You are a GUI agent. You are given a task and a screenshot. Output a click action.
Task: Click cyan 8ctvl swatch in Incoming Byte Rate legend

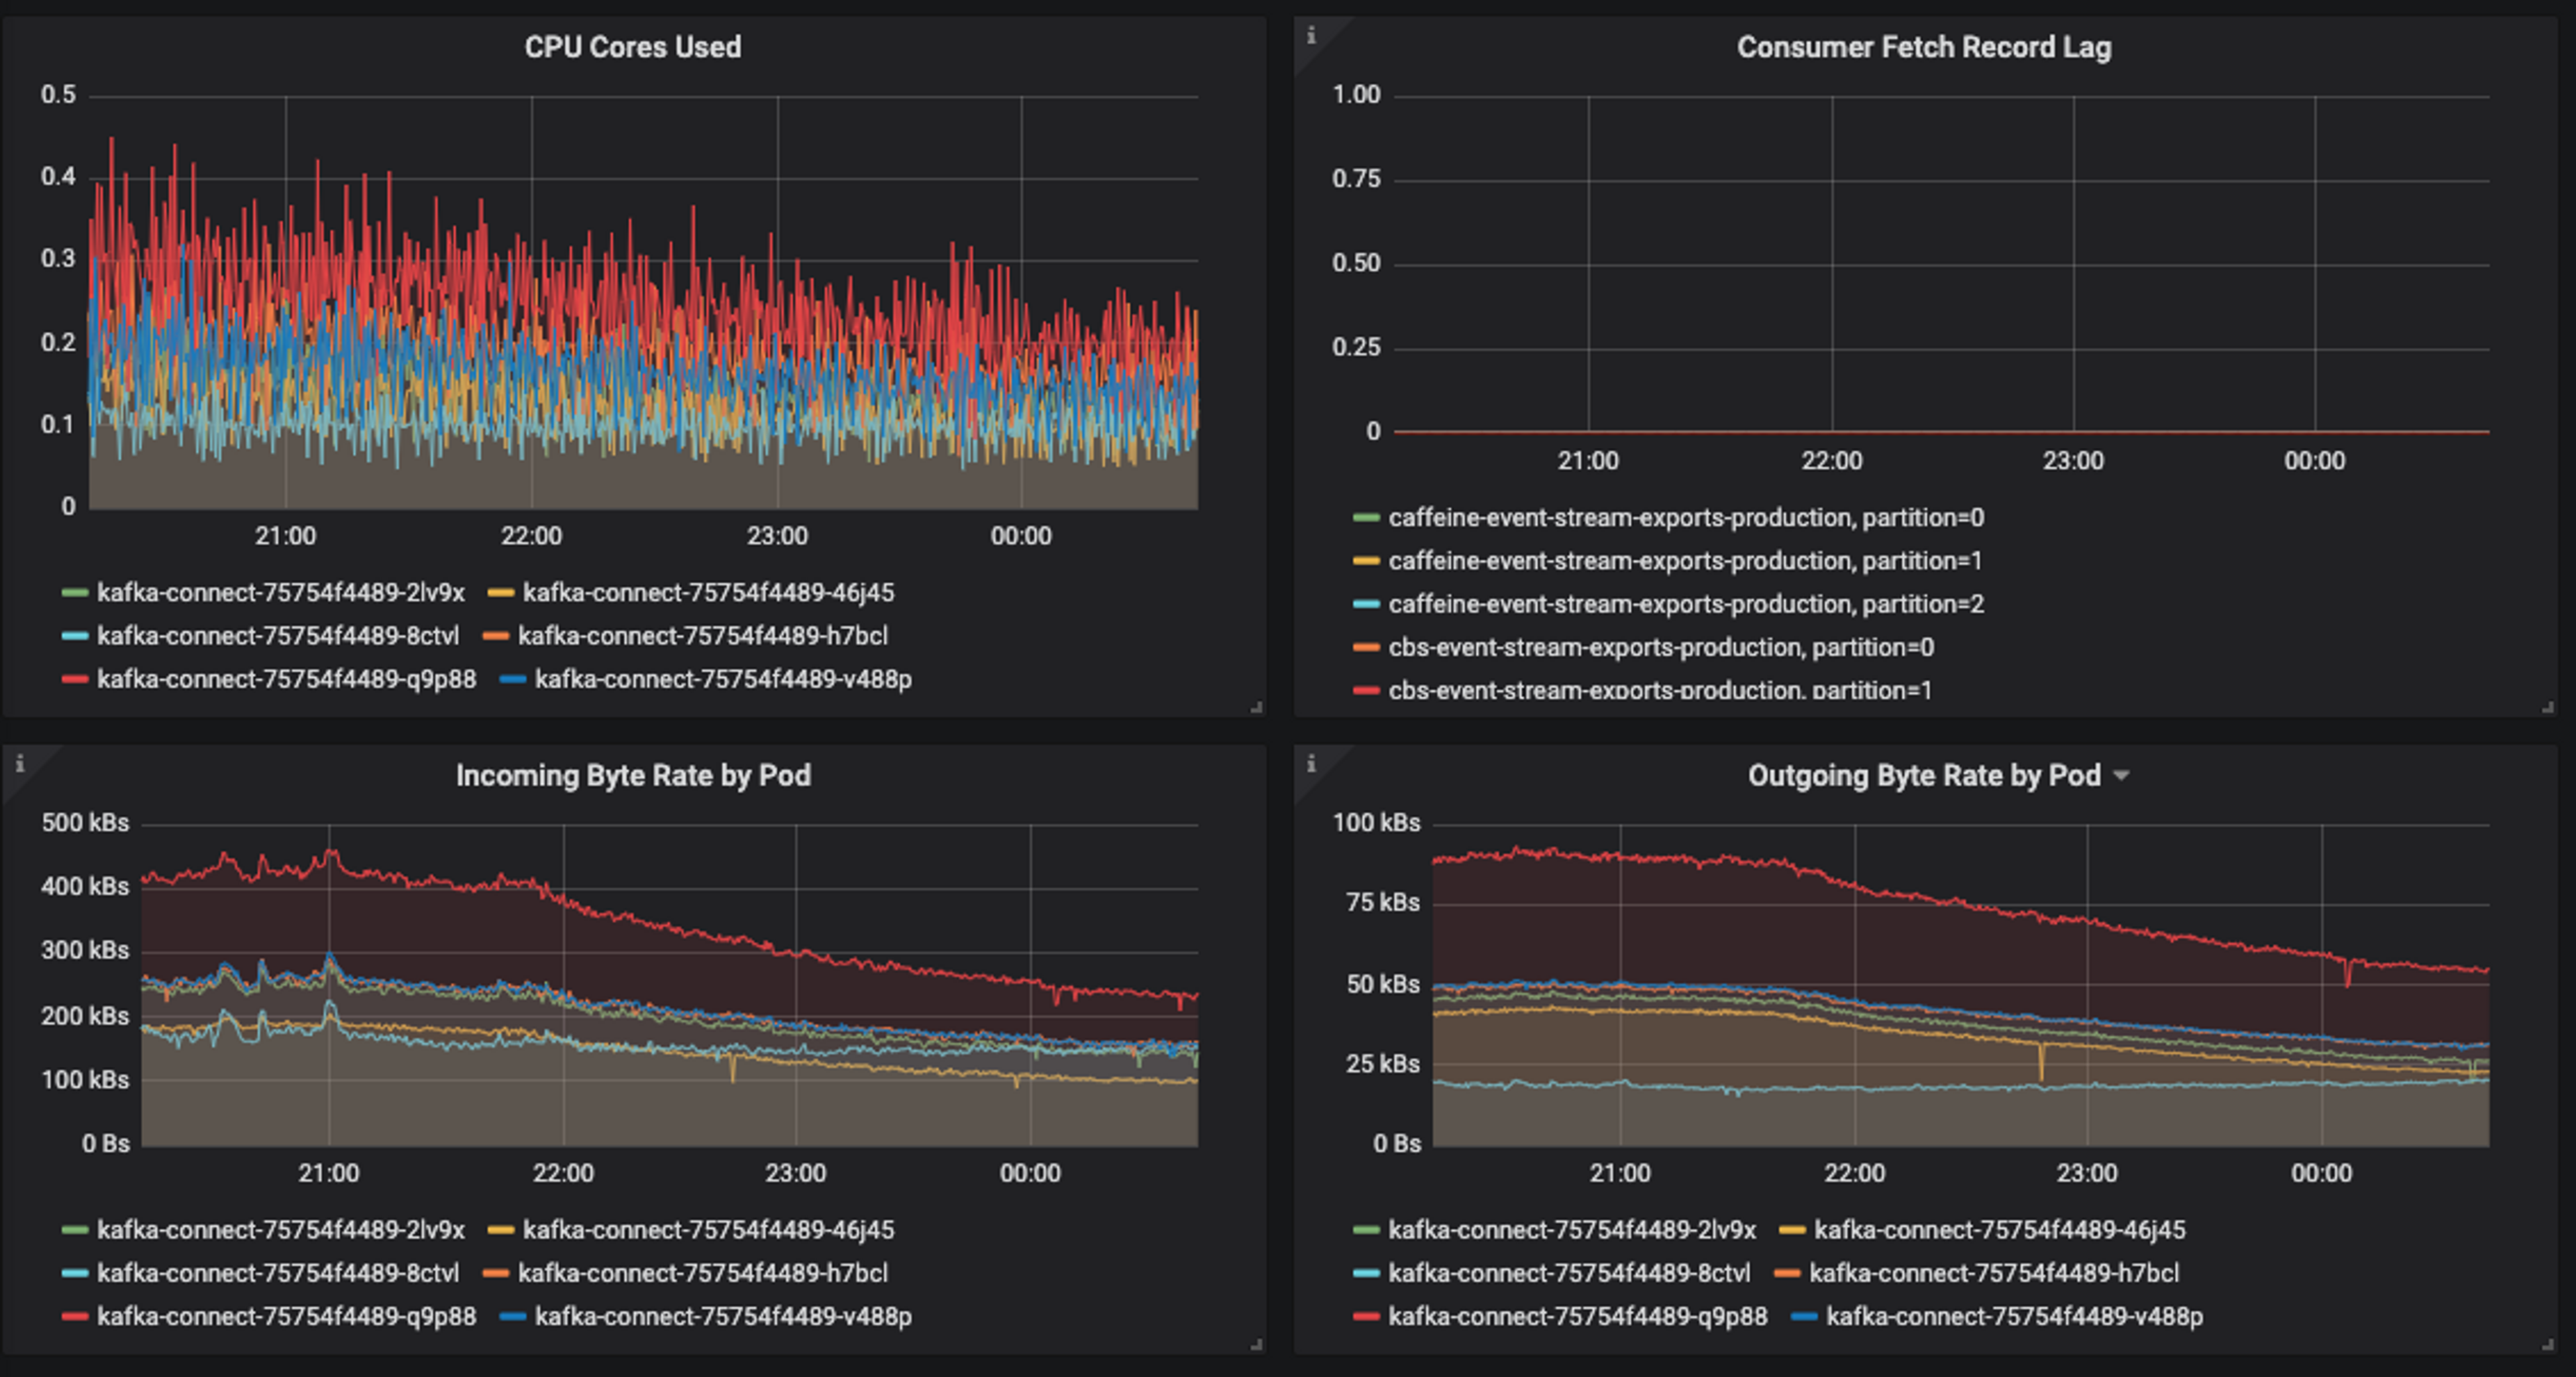75,1273
